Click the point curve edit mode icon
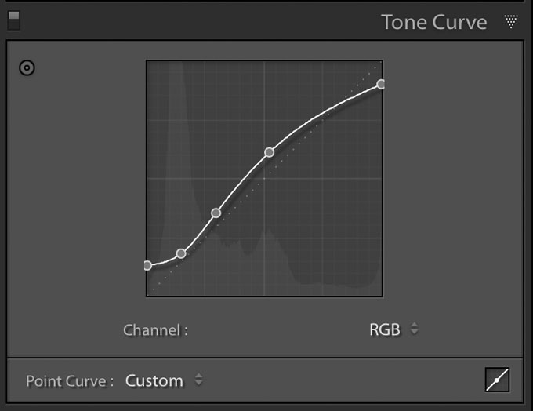This screenshot has width=533, height=411. click(497, 380)
